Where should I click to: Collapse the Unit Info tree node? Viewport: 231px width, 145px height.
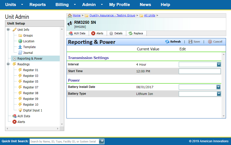point(8,30)
